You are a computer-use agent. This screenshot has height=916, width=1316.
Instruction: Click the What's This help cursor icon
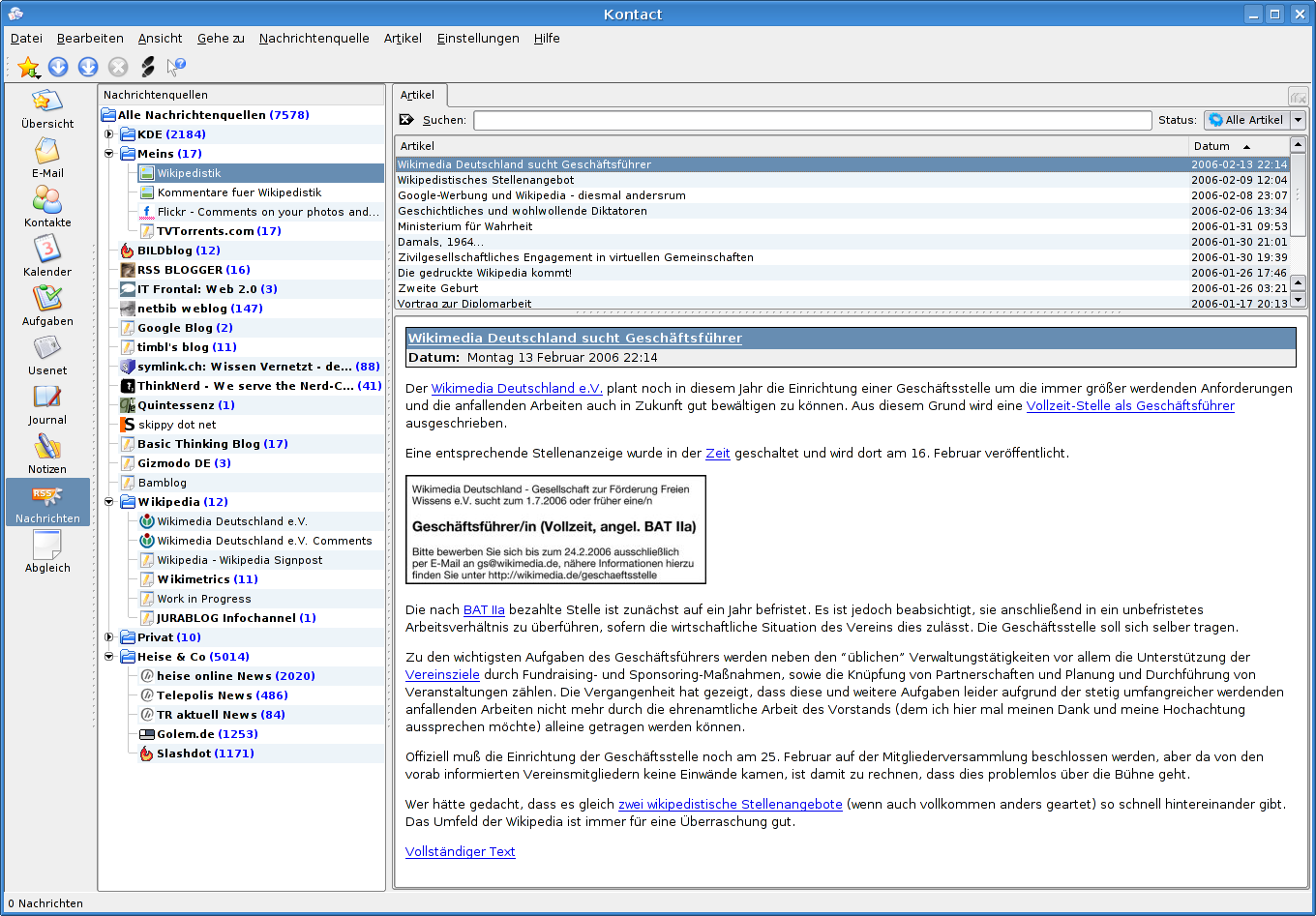coord(176,67)
